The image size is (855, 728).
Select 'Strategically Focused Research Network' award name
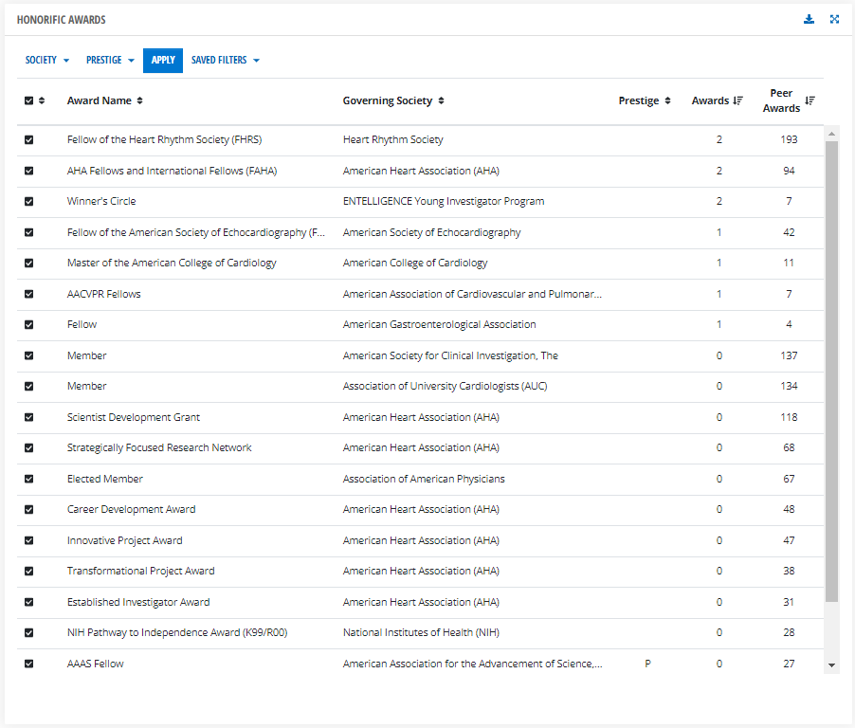pos(159,447)
